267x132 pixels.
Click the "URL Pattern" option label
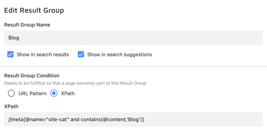pyautogui.click(x=32, y=94)
